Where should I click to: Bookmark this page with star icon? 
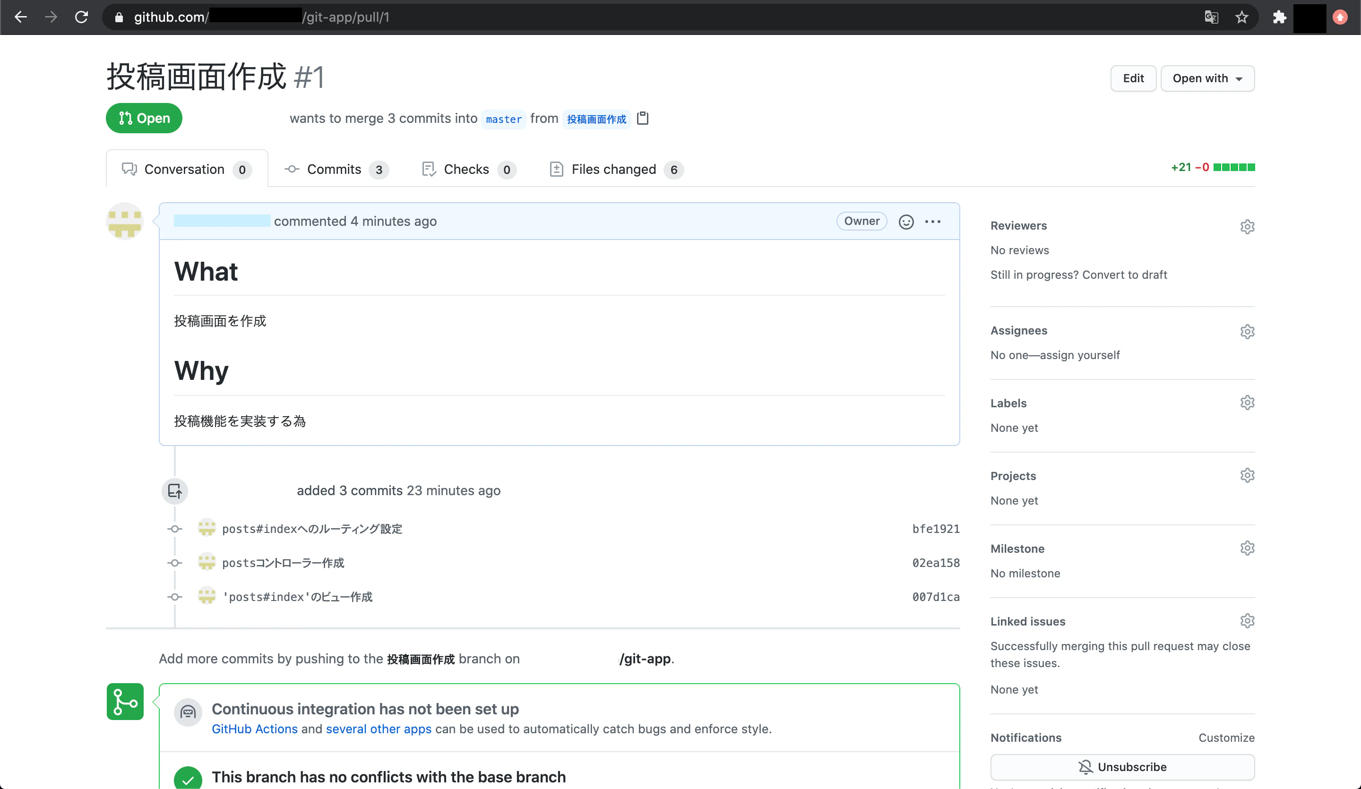1241,17
